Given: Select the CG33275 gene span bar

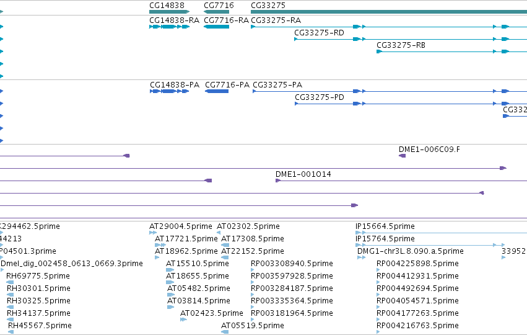Looking at the screenshot, I should tap(389, 12).
